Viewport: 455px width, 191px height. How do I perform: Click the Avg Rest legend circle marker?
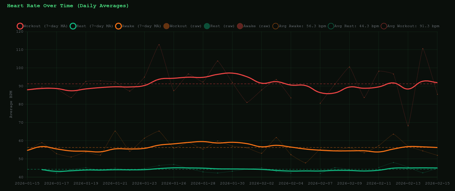pyautogui.click(x=331, y=26)
